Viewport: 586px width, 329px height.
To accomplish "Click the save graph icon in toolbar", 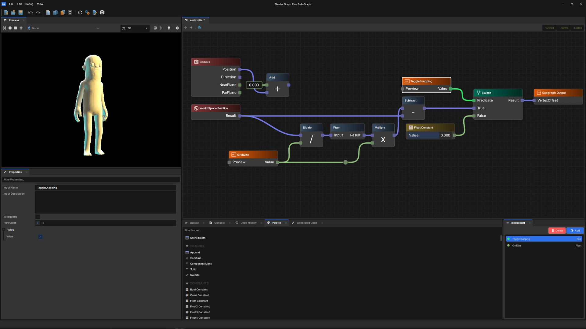I will click(21, 12).
